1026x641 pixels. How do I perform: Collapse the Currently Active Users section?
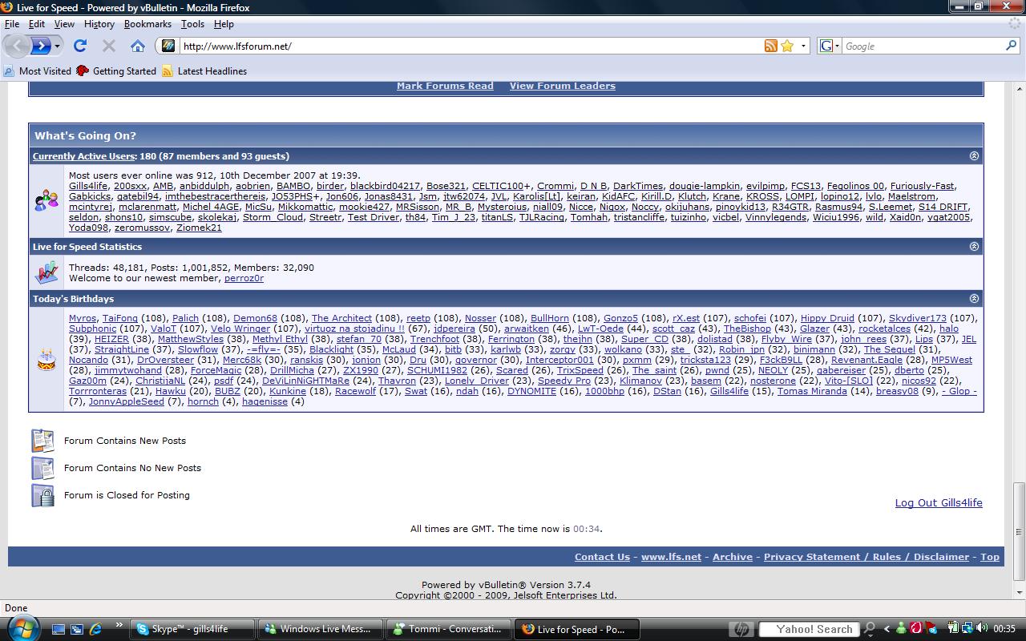(974, 156)
